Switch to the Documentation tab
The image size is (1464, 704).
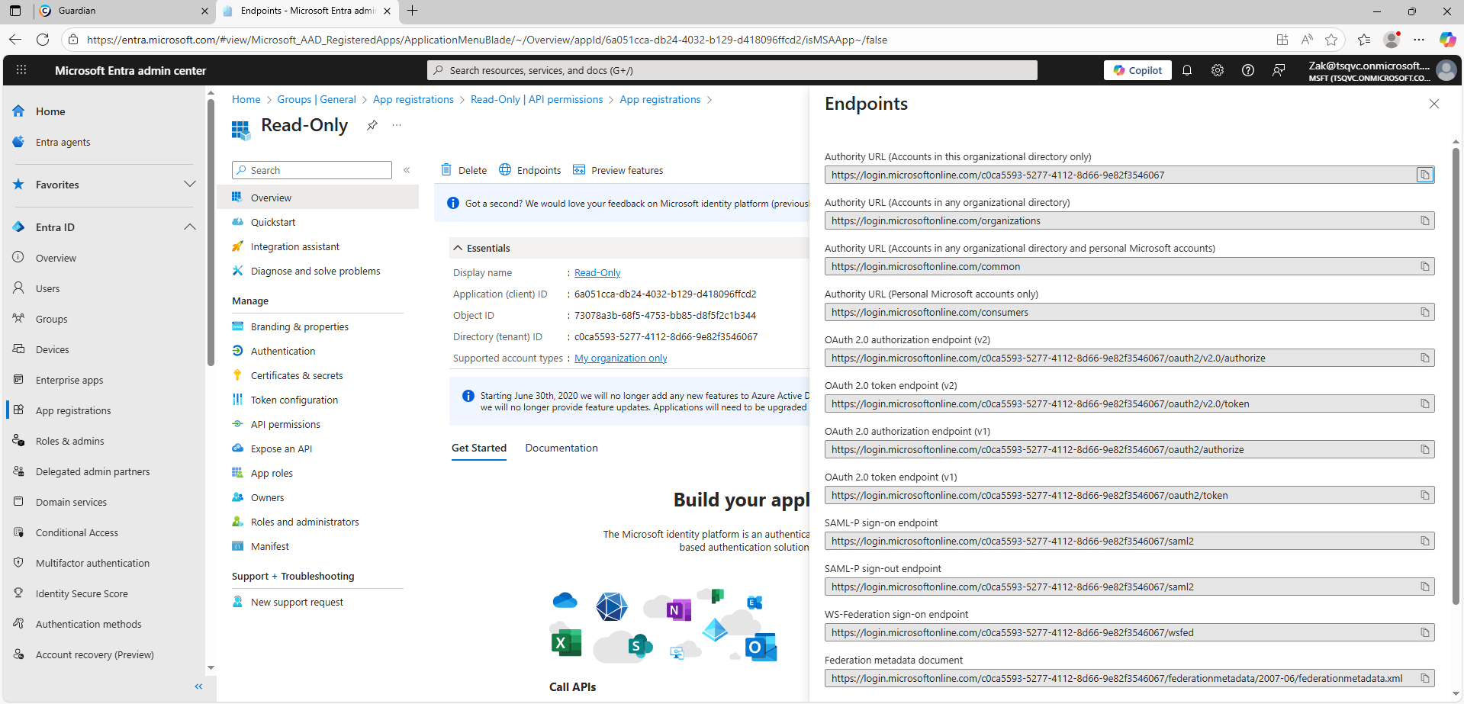click(x=561, y=448)
